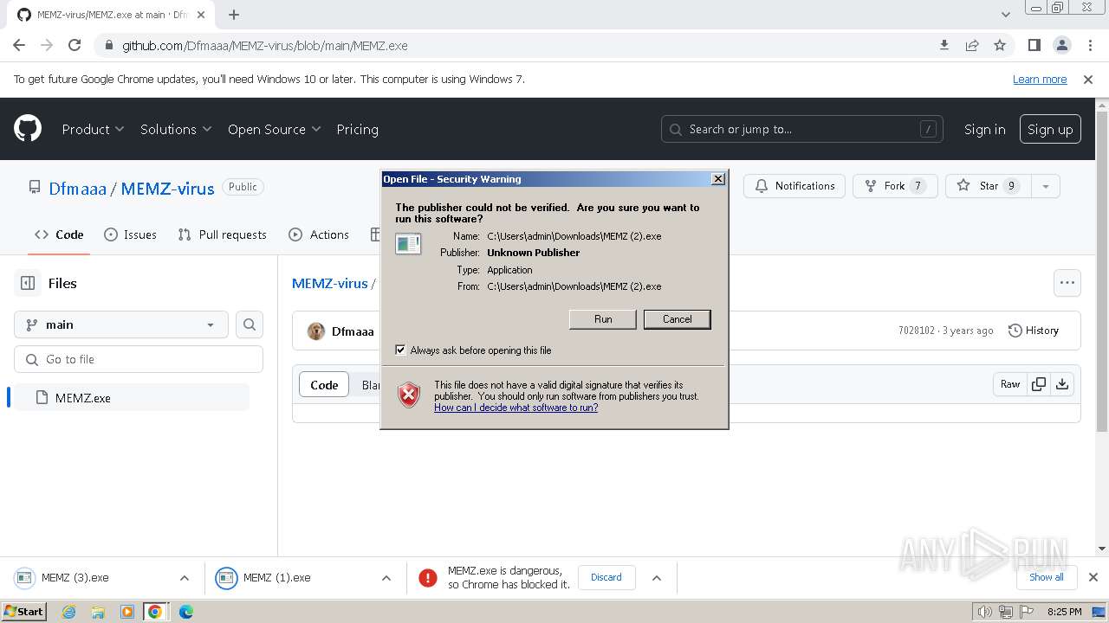Select the Code file view tab
Screen dimensions: 1109x623
(x=324, y=385)
